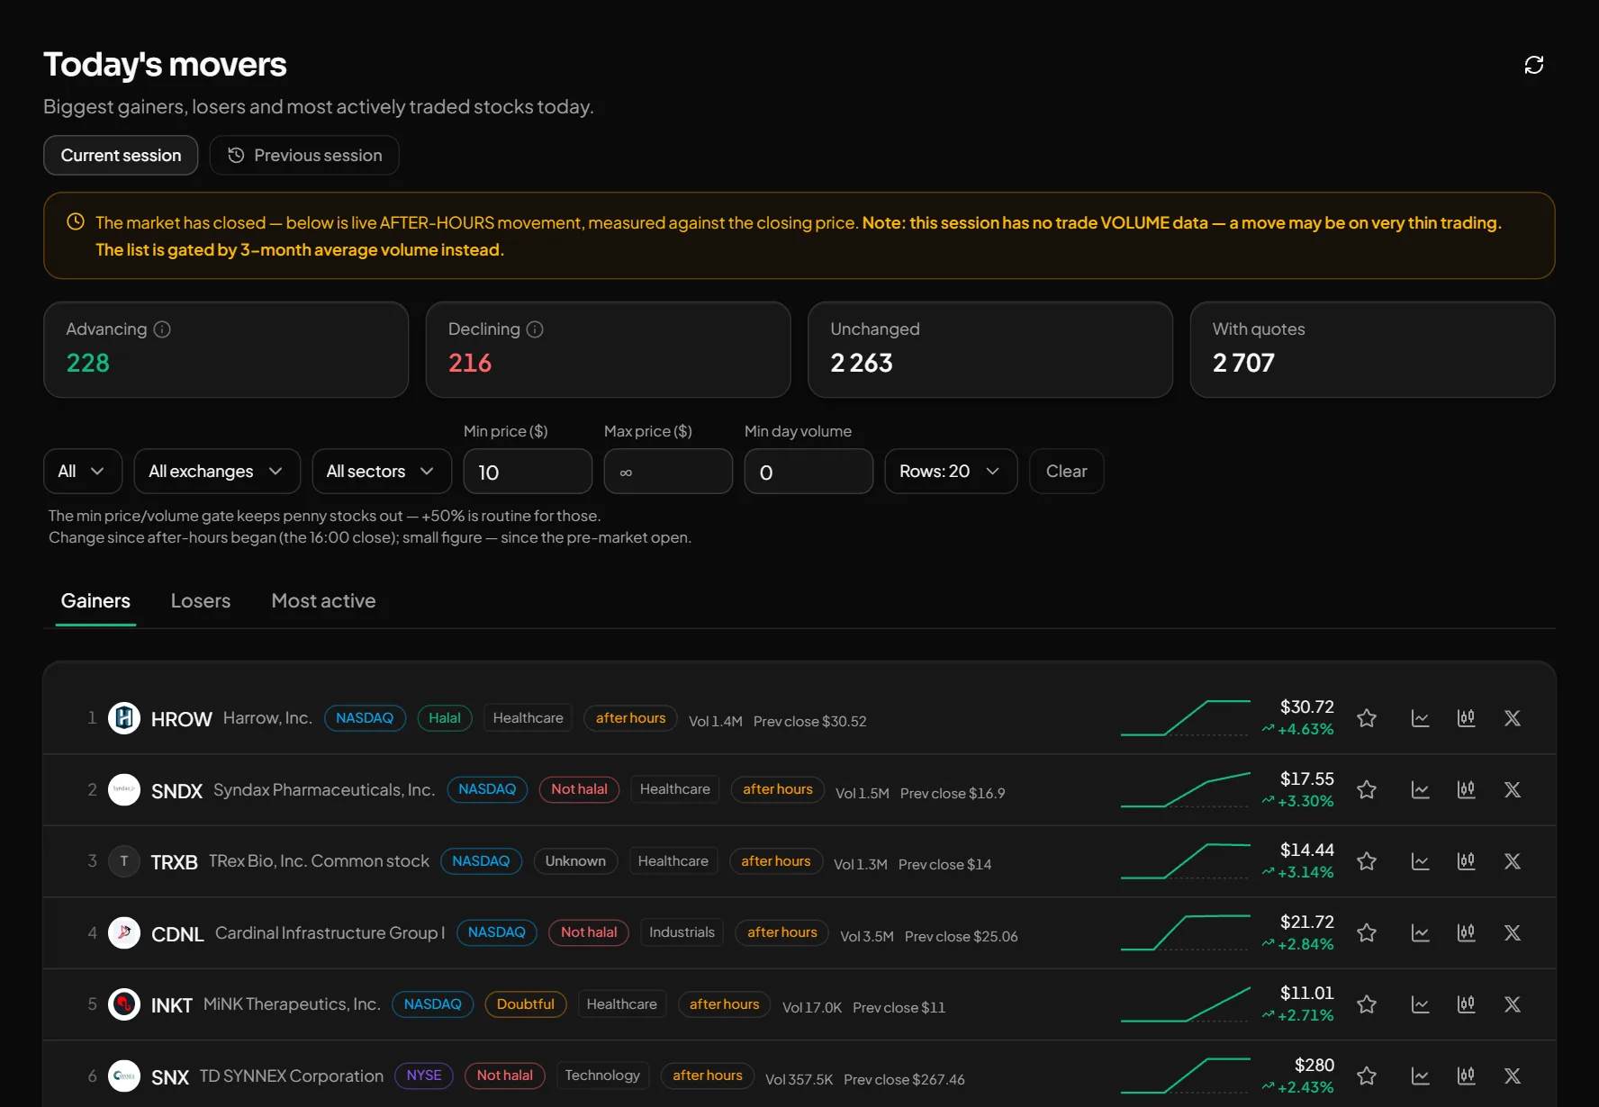Viewport: 1599px width, 1107px height.
Task: Open the HROW ticker link
Action: pos(182,719)
